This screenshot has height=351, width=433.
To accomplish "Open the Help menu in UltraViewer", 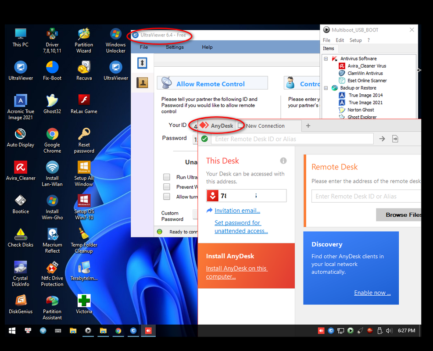I will pyautogui.click(x=207, y=47).
